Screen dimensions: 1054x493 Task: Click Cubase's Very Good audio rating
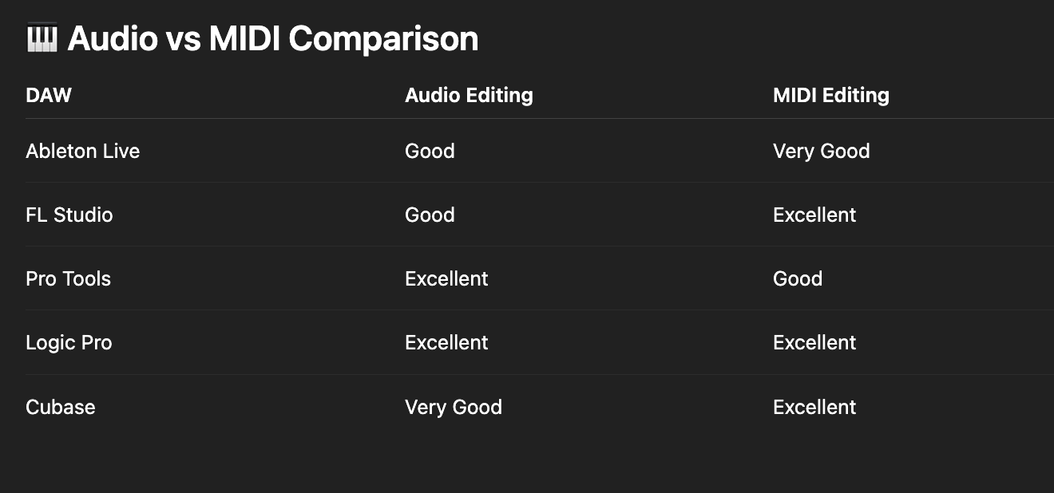point(454,407)
